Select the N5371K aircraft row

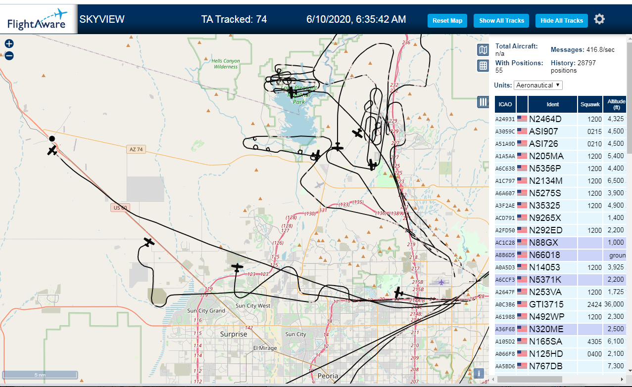point(560,280)
